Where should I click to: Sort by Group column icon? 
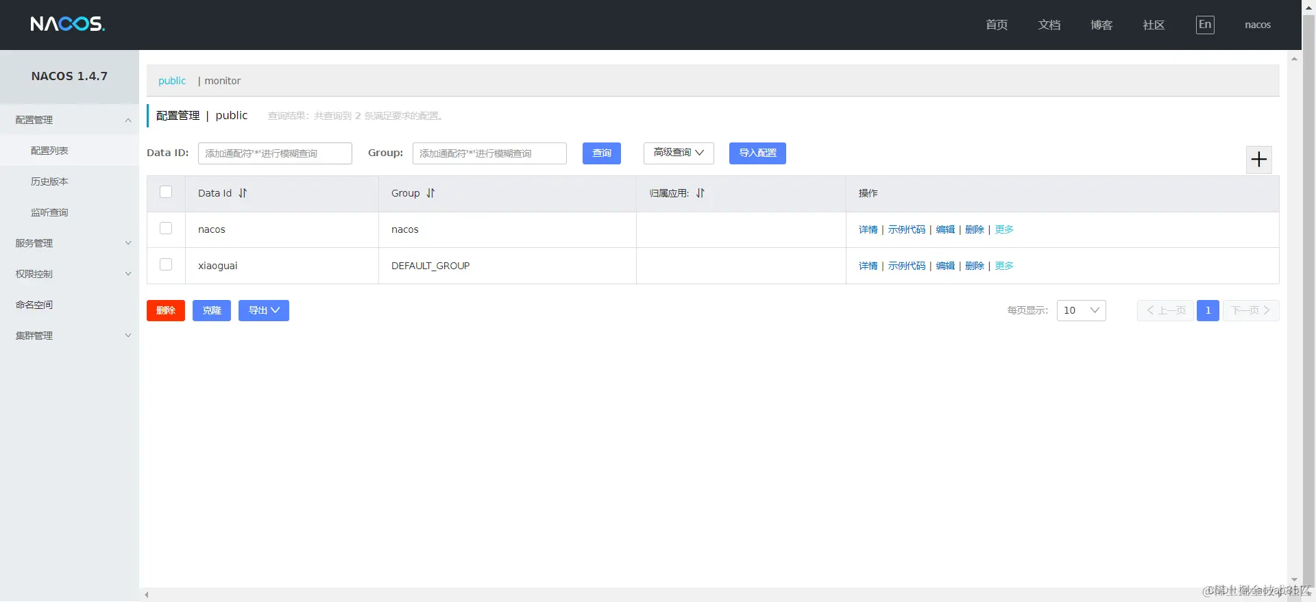(x=430, y=193)
